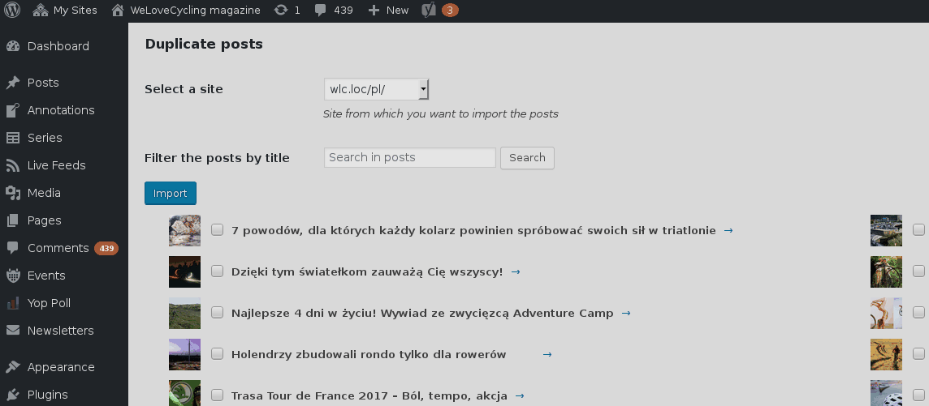Click the Dashboard gauge icon
Image resolution: width=929 pixels, height=406 pixels.
click(13, 46)
